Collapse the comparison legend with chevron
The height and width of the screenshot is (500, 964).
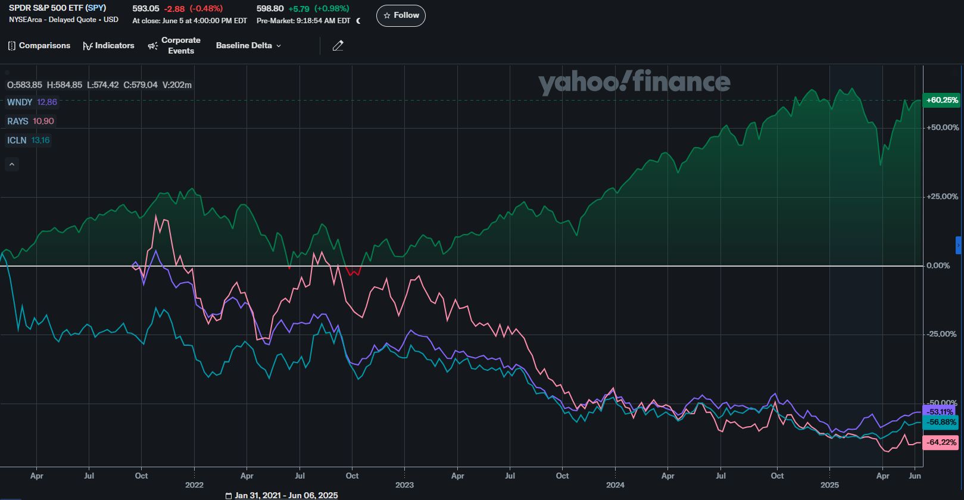[12, 165]
